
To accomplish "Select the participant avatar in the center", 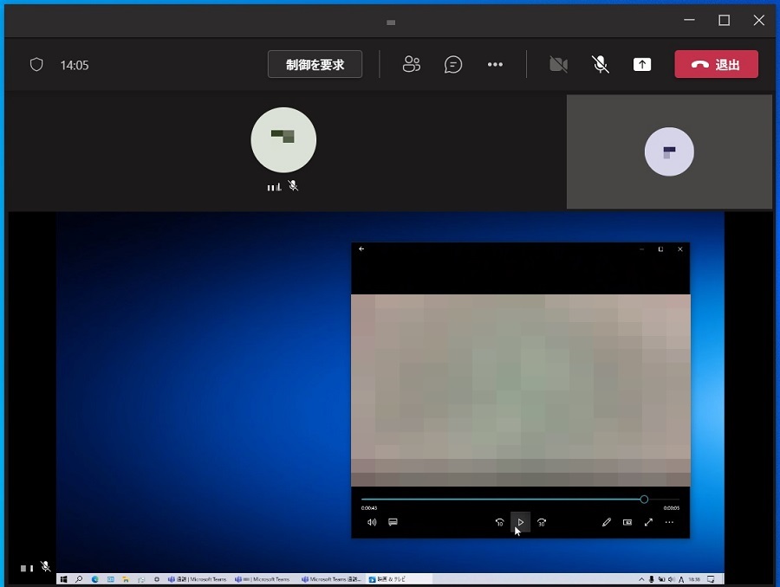I will pos(283,139).
